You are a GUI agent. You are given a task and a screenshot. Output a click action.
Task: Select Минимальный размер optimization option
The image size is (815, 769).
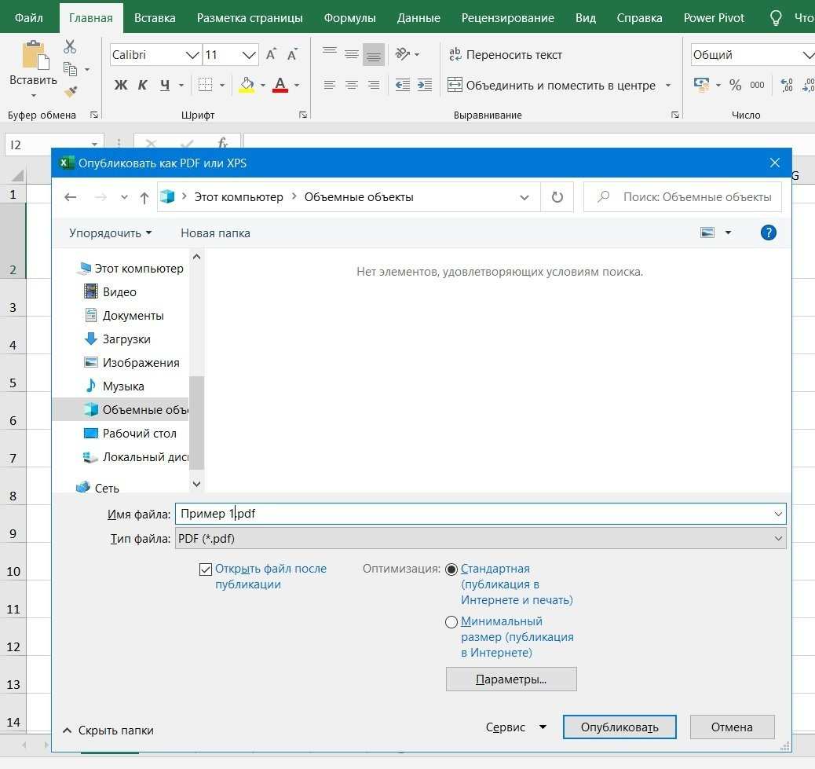tap(451, 621)
